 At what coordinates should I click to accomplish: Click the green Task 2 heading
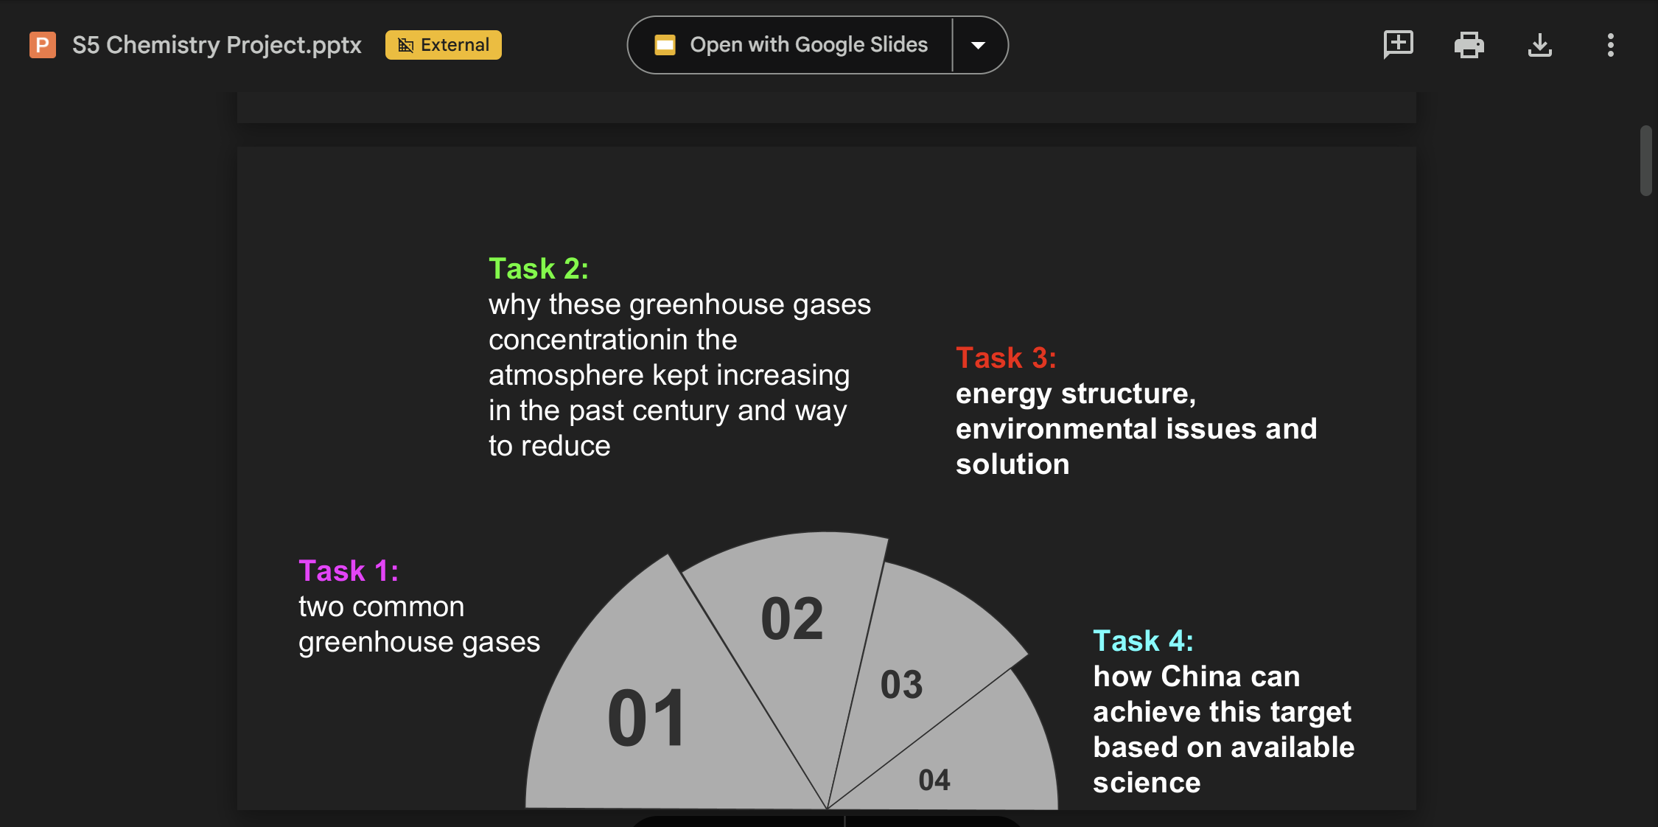pos(539,268)
